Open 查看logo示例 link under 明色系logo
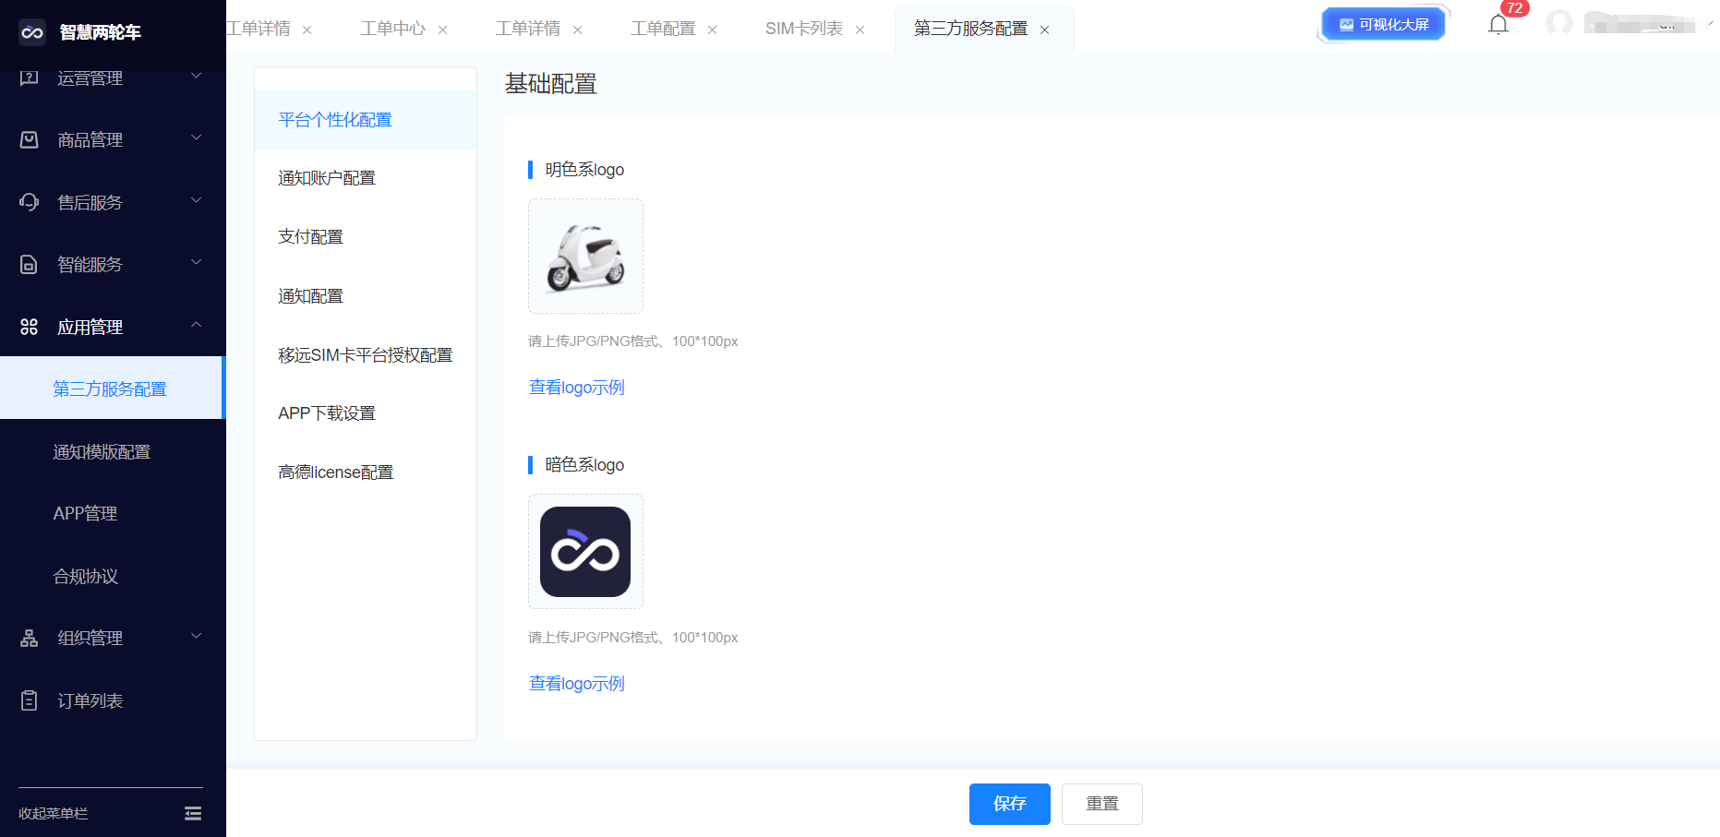This screenshot has height=837, width=1720. (576, 388)
